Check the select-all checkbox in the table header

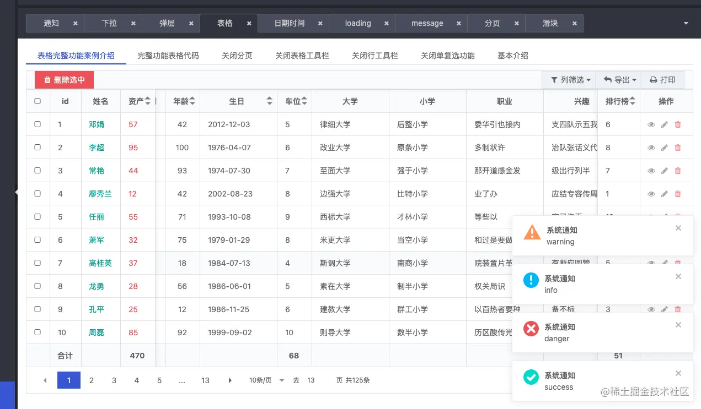pyautogui.click(x=38, y=101)
